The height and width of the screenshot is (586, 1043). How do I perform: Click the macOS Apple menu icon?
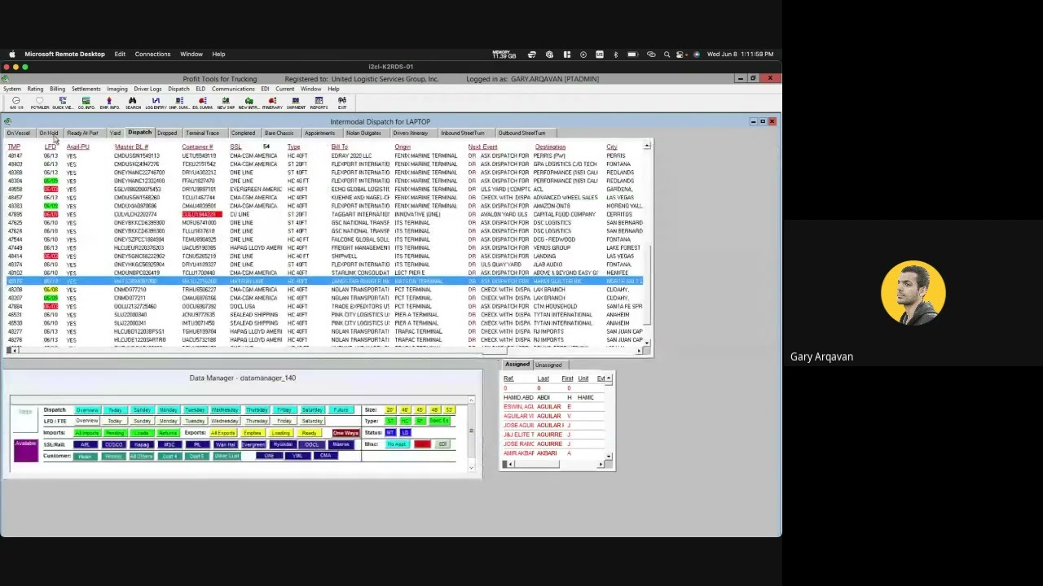tap(11, 54)
